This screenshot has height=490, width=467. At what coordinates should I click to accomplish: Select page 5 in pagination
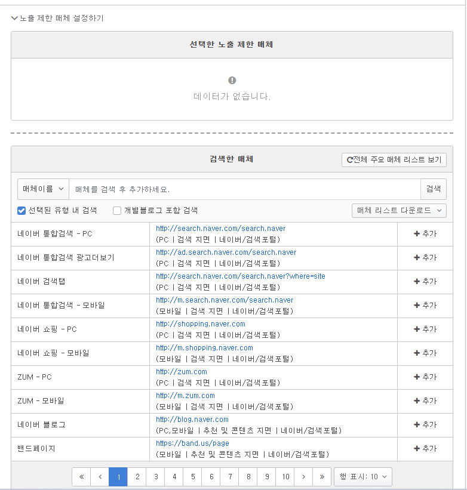point(193,477)
